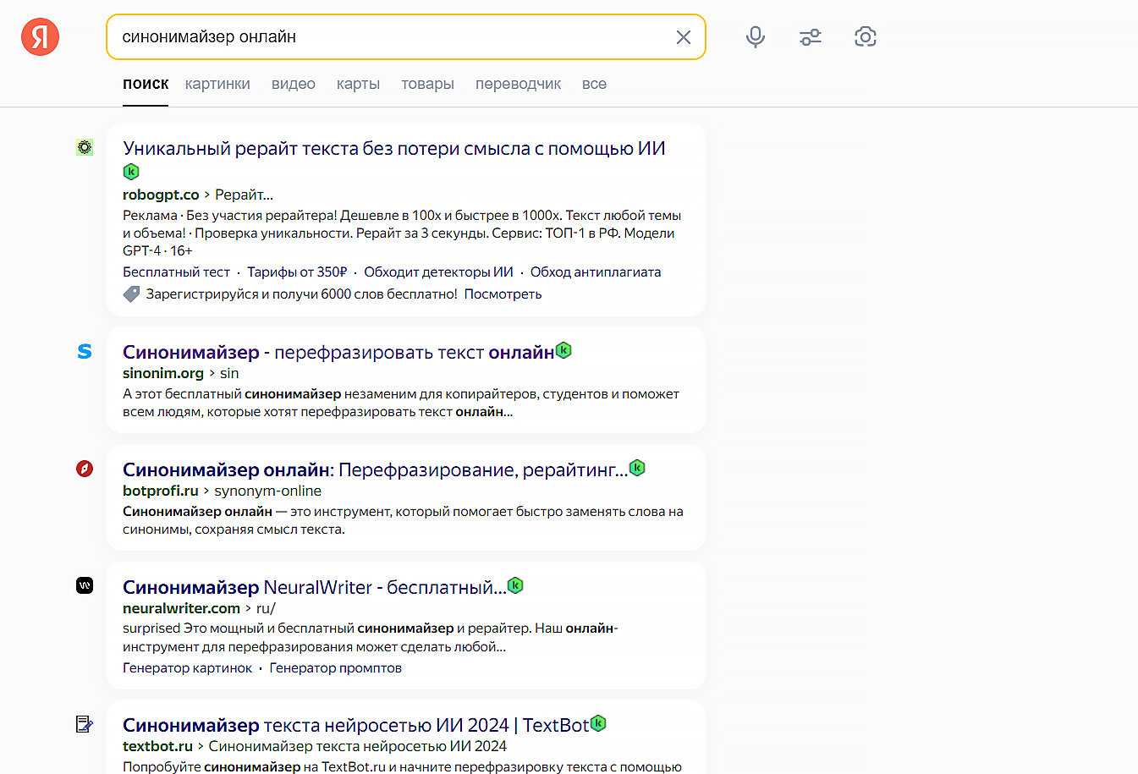Click the ru/ breadcrumb of neuralwriter.com
This screenshot has width=1138, height=774.
(x=266, y=608)
